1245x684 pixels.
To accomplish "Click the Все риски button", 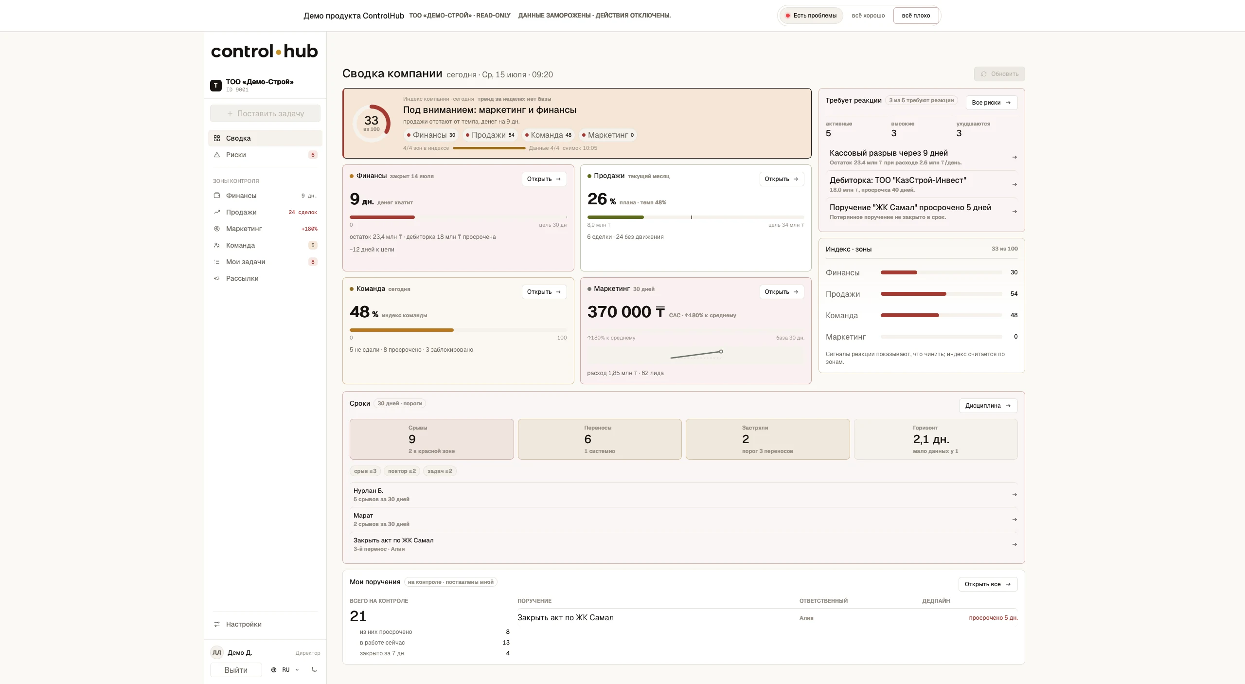I will [x=991, y=103].
